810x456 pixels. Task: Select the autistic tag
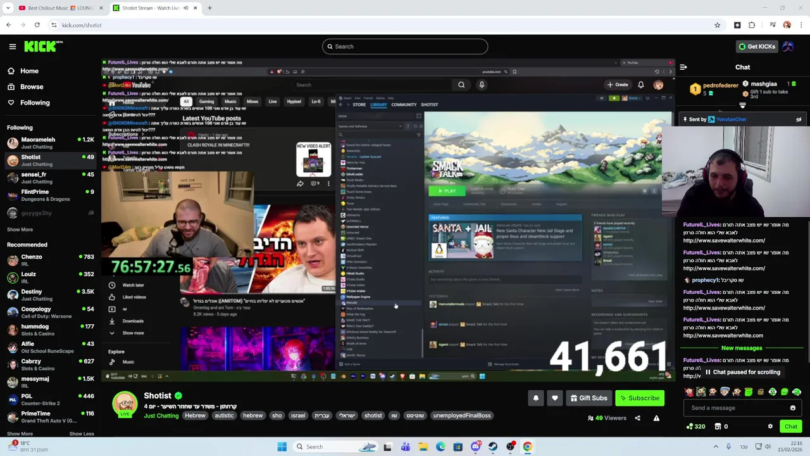224,416
